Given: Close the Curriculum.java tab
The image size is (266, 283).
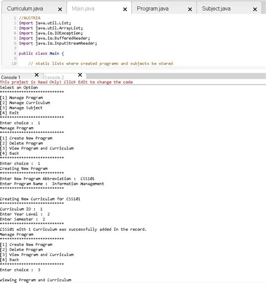Looking at the screenshot, I should pos(60,9).
